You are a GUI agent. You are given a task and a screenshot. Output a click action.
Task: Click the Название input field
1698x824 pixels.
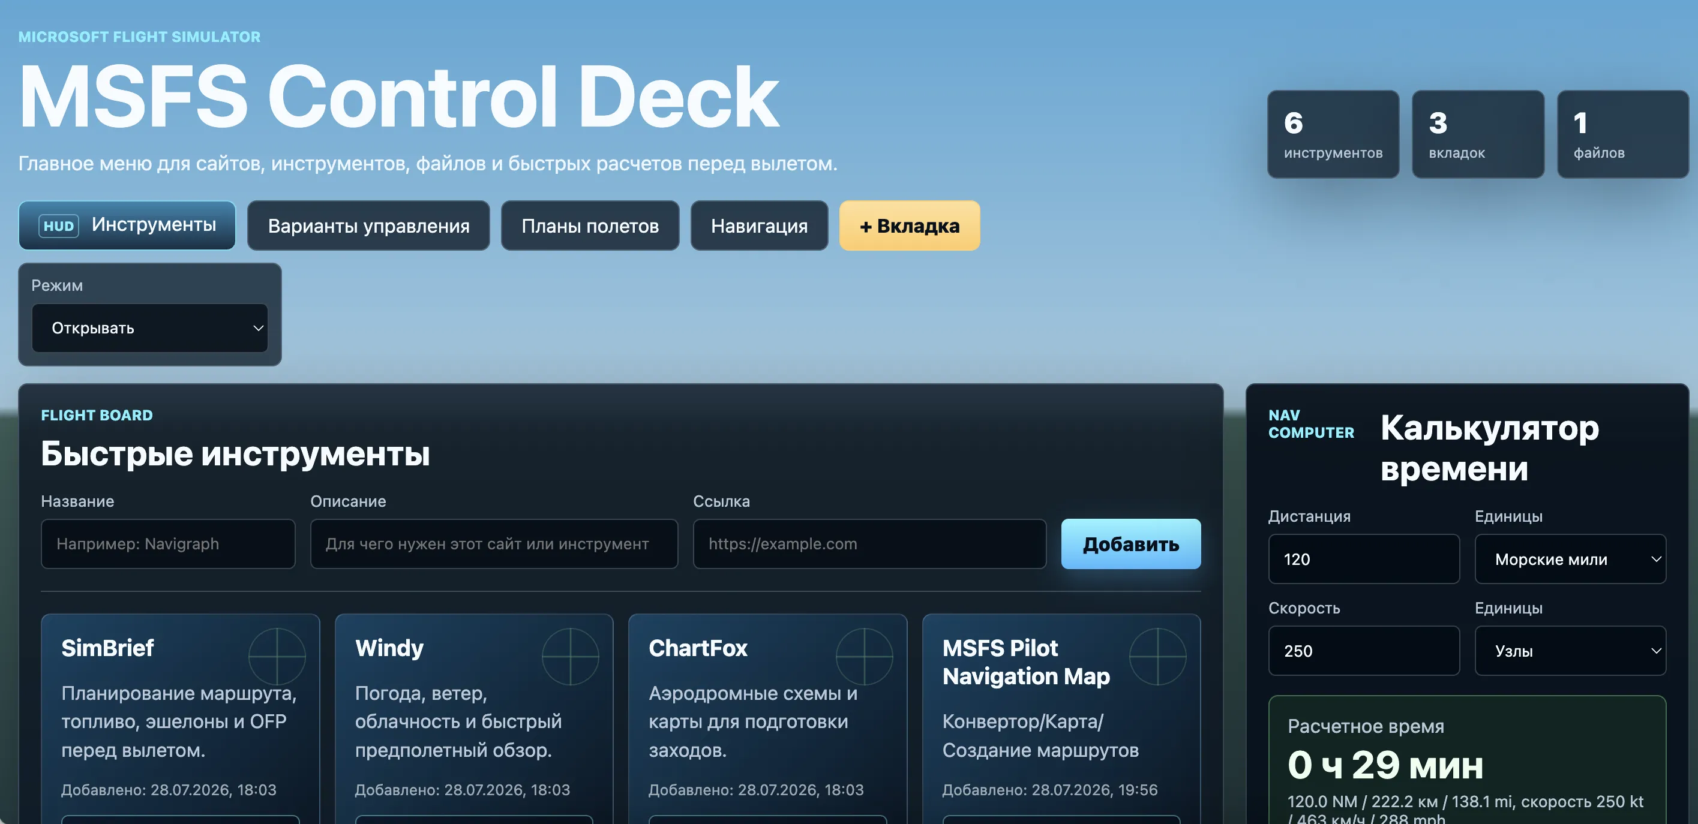click(x=168, y=543)
